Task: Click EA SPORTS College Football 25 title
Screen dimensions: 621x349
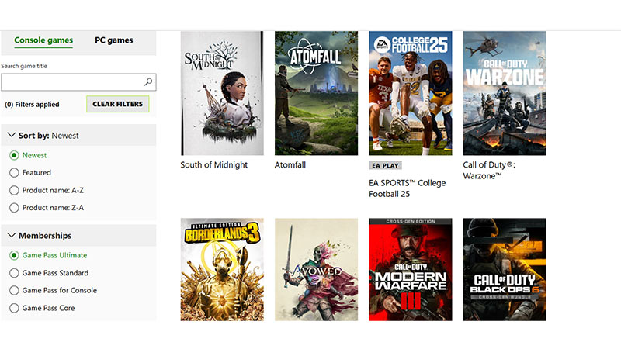Action: tap(407, 188)
